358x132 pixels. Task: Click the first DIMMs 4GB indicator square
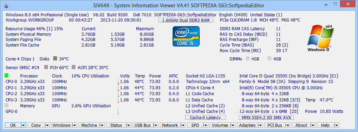pos(247,59)
